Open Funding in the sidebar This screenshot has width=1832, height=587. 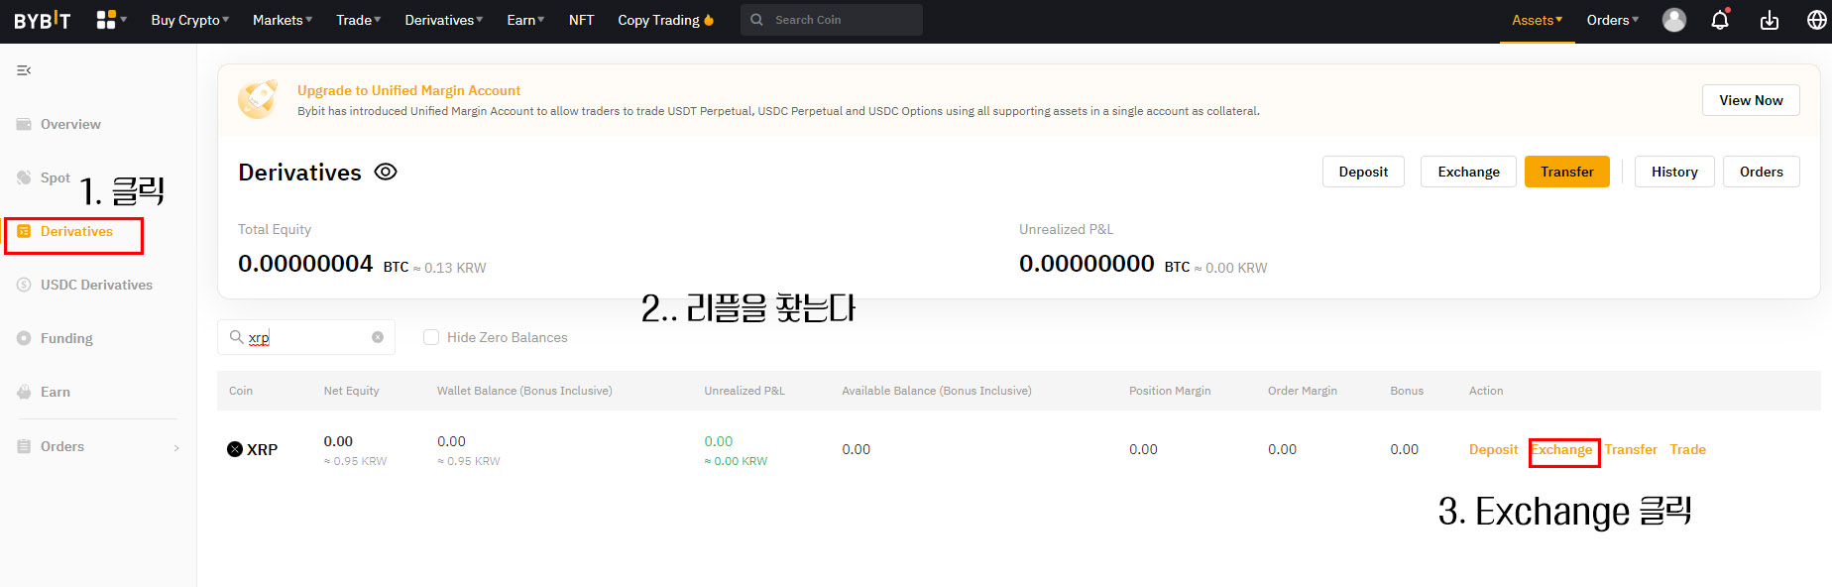pos(66,338)
